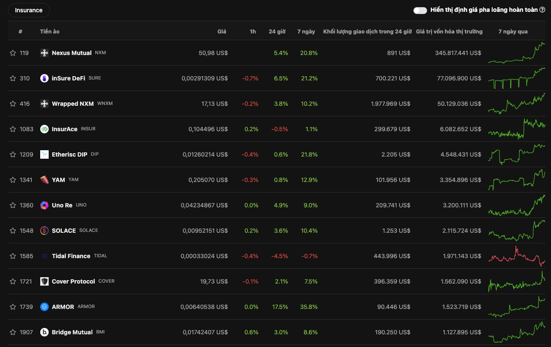Click the SOLACE coin logo
Image resolution: width=551 pixels, height=347 pixels.
[x=44, y=231]
